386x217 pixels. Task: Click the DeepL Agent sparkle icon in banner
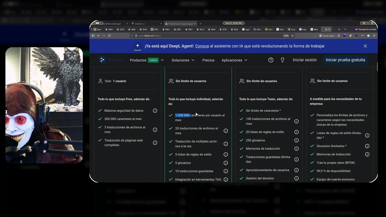pyautogui.click(x=138, y=46)
